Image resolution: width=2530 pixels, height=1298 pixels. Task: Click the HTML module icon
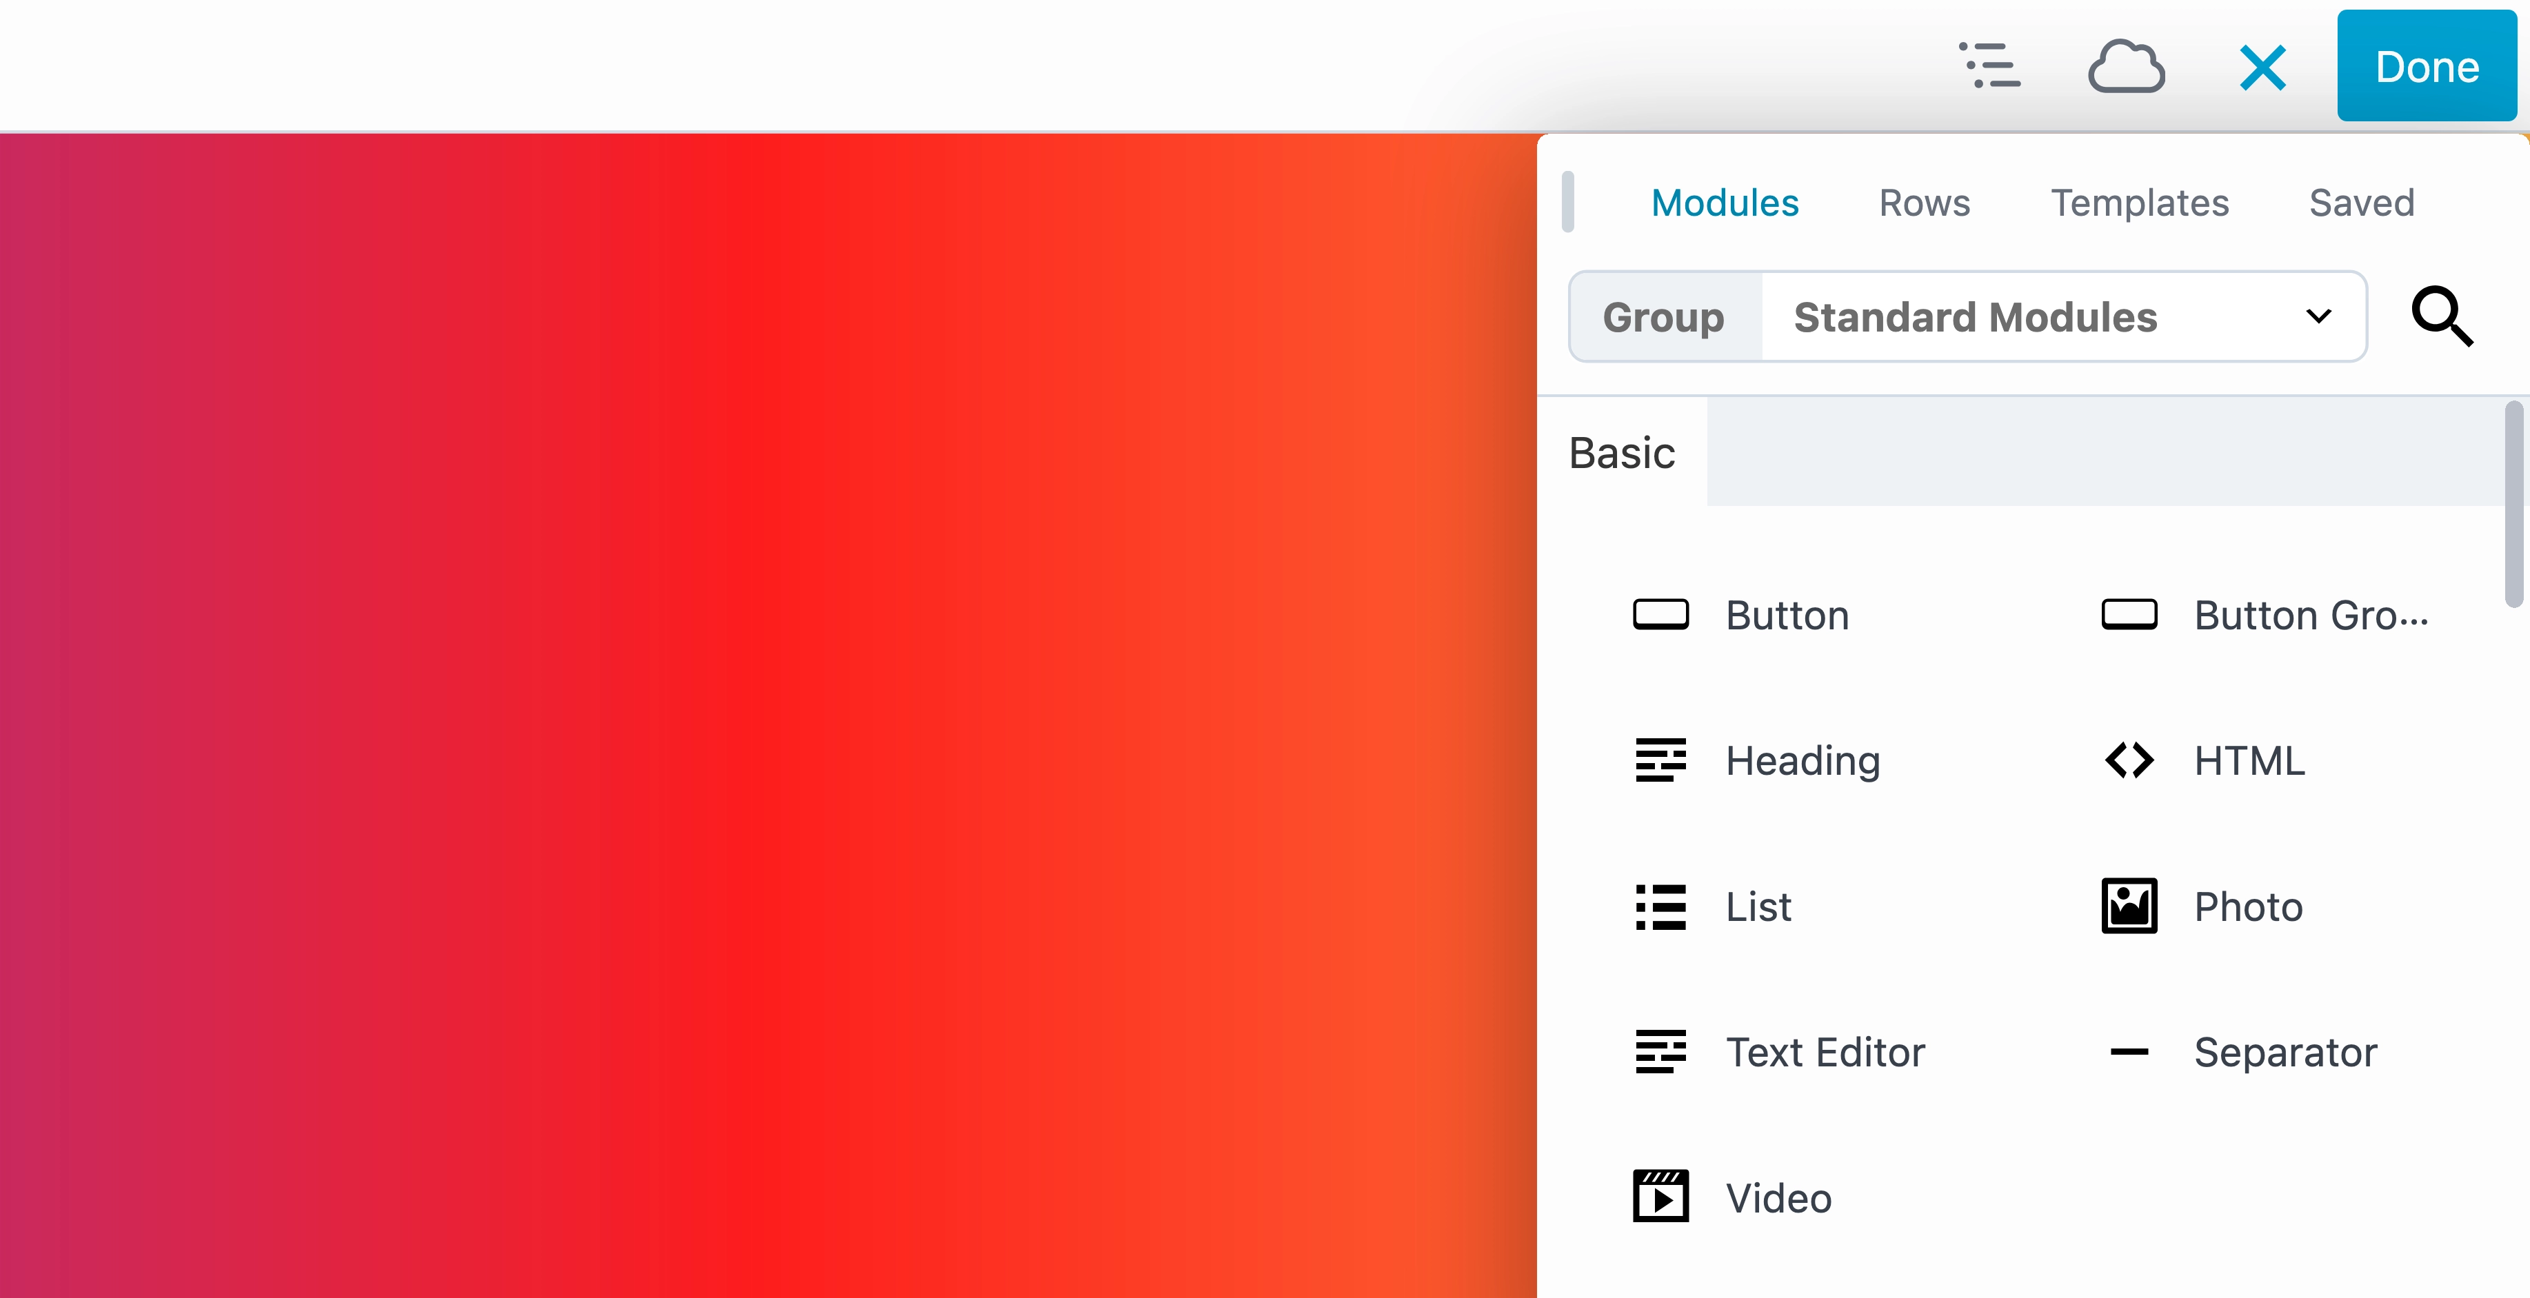[x=2129, y=760]
